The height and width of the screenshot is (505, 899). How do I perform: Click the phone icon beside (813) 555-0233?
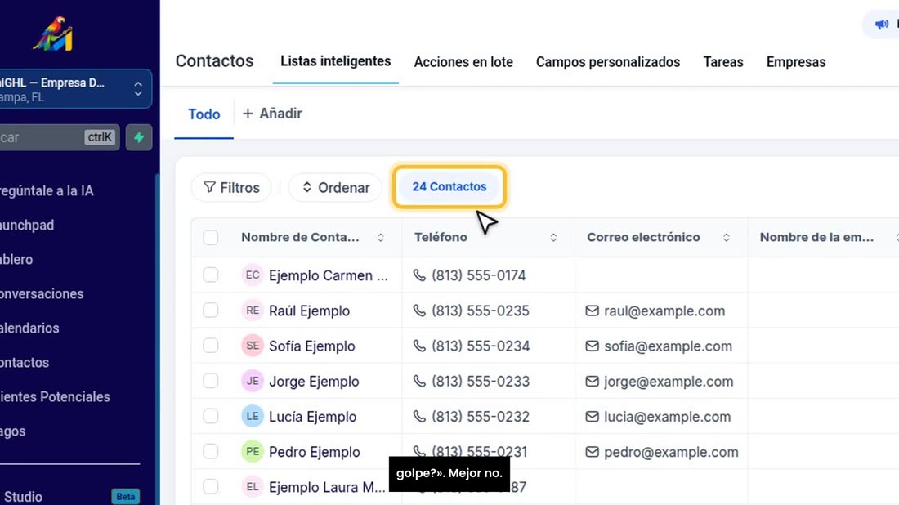(x=420, y=381)
